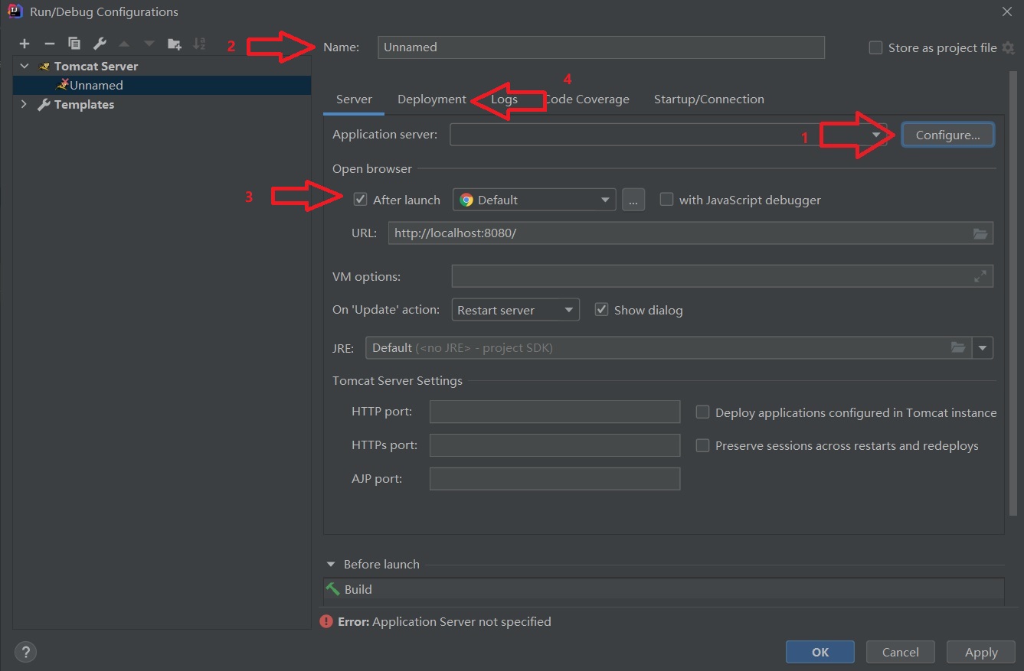Image resolution: width=1024 pixels, height=671 pixels.
Task: Click the Edit Templates wrench icon
Action: (x=100, y=44)
